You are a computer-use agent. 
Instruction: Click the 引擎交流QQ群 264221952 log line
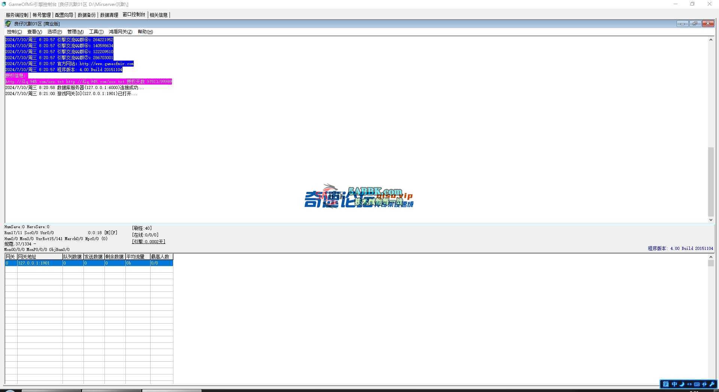tap(59, 40)
